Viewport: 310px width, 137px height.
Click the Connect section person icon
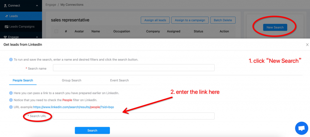pos(5,5)
